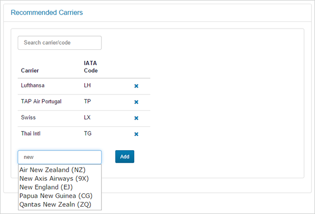Screen dimensions: 315x214
Task: Open the Recommended Carriers panel title
Action: pos(47,12)
